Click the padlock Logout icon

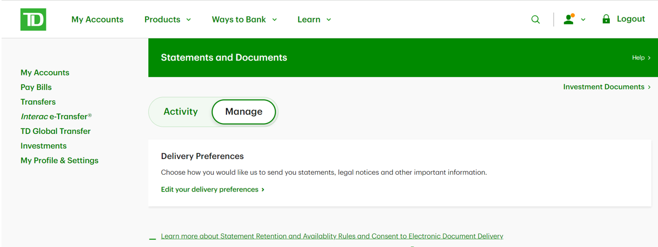[x=606, y=19]
